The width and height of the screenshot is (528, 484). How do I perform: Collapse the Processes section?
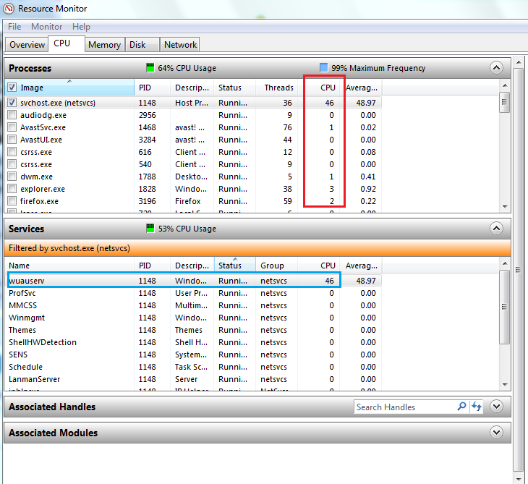496,68
